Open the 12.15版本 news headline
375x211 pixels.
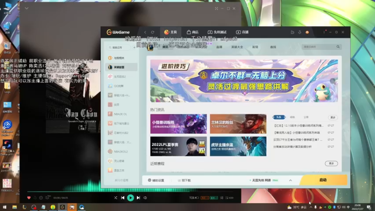click(x=298, y=126)
